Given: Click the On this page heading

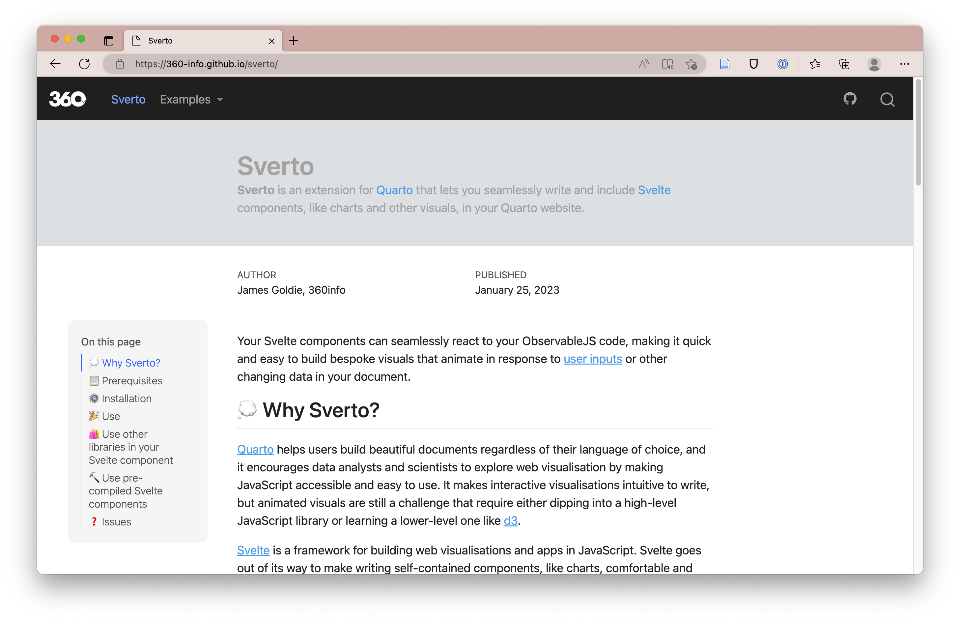Looking at the screenshot, I should click(x=111, y=341).
